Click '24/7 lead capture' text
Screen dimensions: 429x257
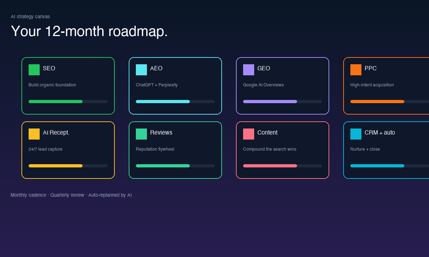pos(45,149)
